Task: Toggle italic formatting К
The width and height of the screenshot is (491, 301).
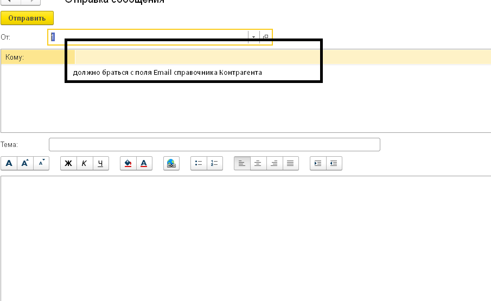Action: click(85, 163)
